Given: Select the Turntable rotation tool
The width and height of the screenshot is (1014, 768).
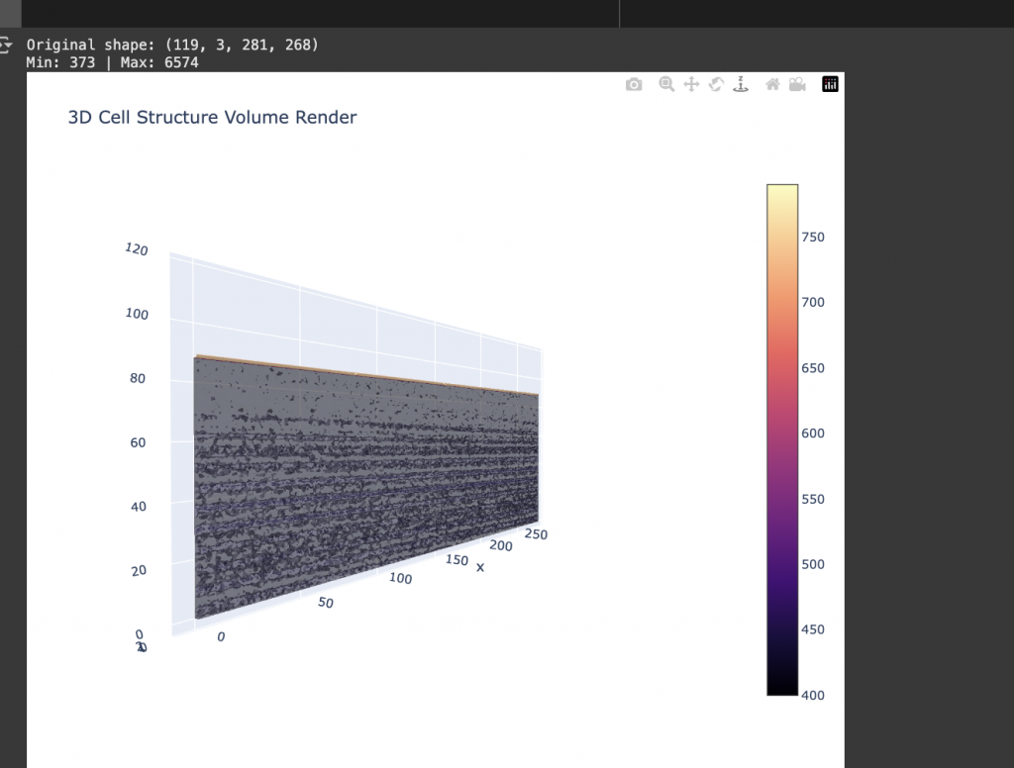Looking at the screenshot, I should pos(741,84).
